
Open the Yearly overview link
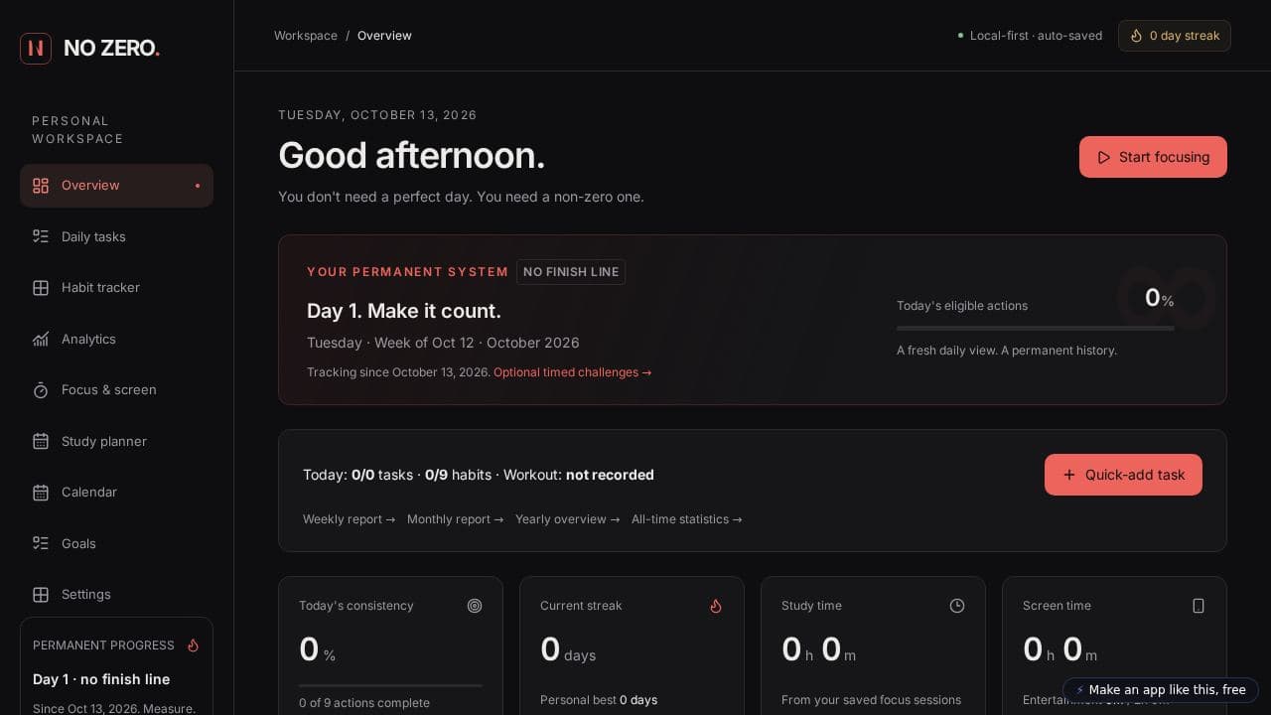567,519
